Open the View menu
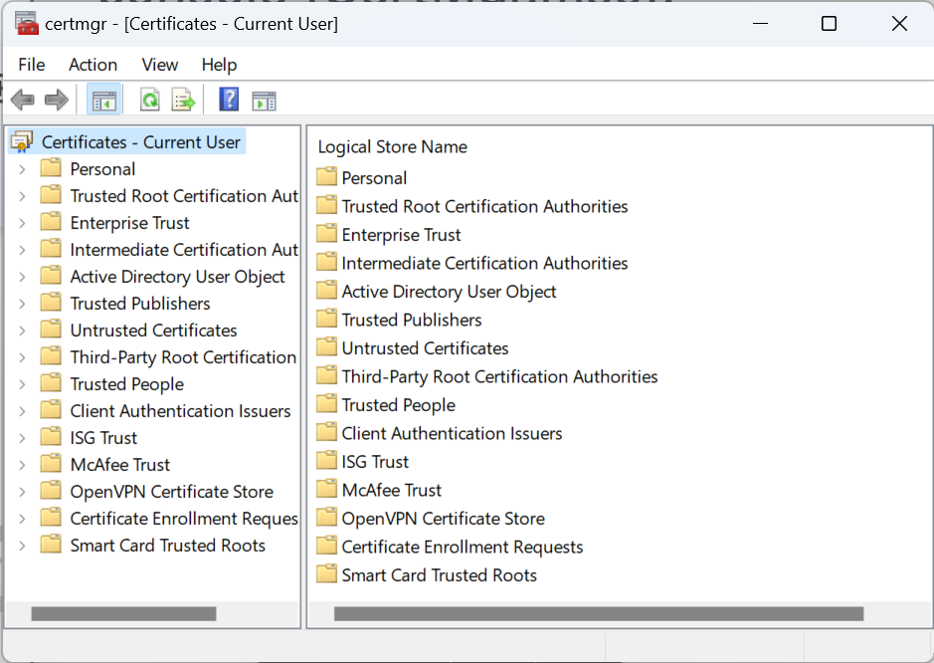 [x=160, y=65]
